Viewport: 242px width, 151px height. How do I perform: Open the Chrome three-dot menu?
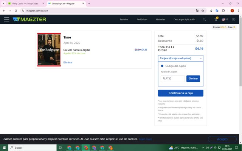pyautogui.click(x=238, y=11)
